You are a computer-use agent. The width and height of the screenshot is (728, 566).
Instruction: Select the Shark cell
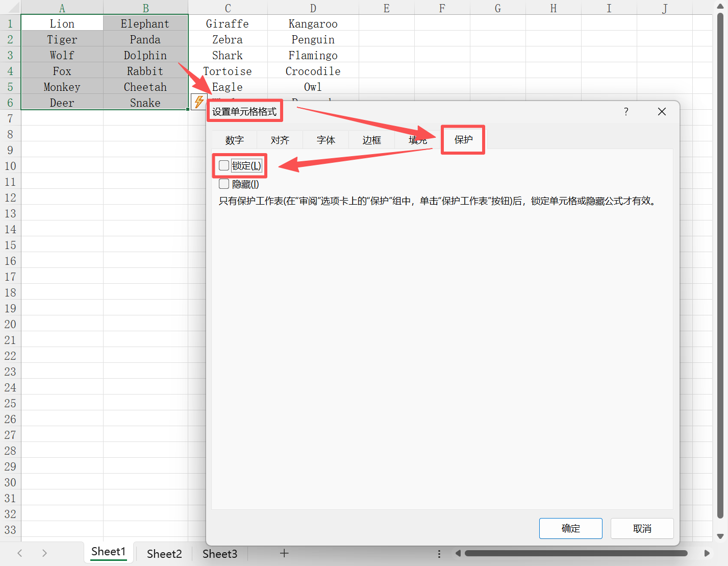point(228,55)
